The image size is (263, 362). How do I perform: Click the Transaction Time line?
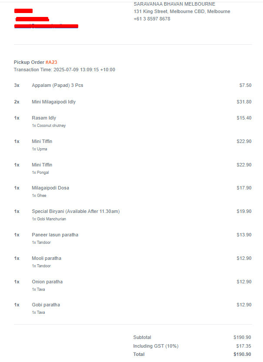[x=64, y=70]
